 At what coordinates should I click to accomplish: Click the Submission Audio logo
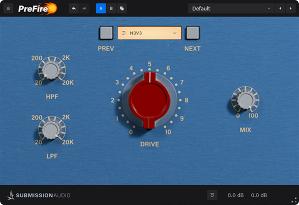(x=39, y=195)
